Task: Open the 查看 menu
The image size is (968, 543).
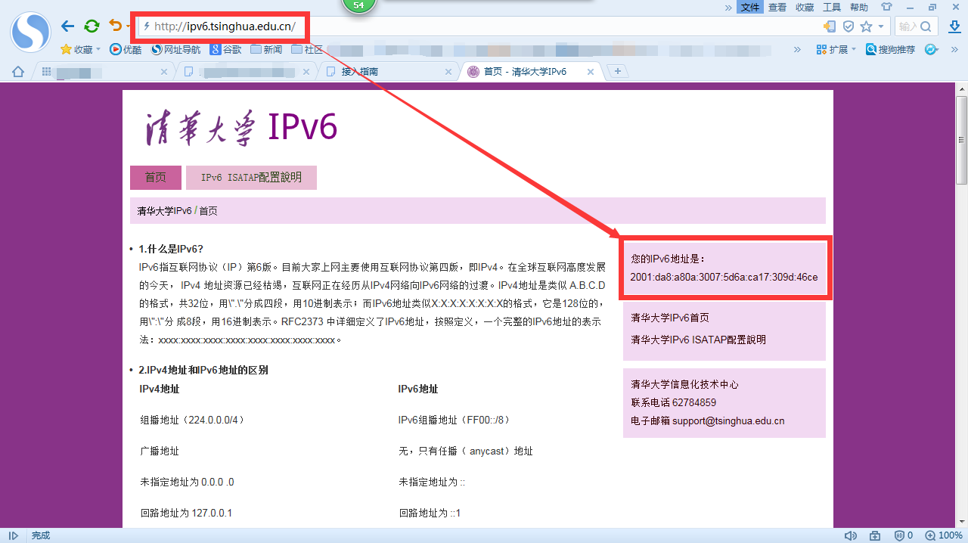Action: 777,7
